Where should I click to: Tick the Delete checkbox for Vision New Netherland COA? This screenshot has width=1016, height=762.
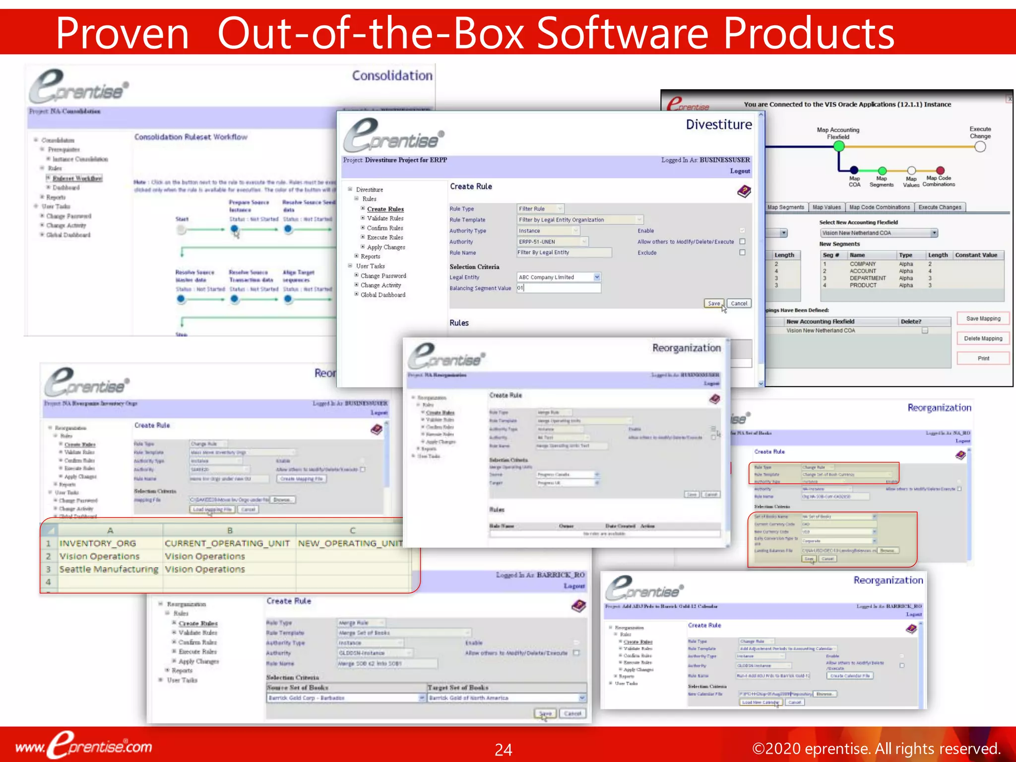[x=925, y=330]
